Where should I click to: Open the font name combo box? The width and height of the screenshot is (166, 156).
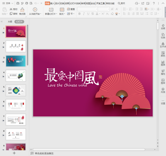click(88, 9)
